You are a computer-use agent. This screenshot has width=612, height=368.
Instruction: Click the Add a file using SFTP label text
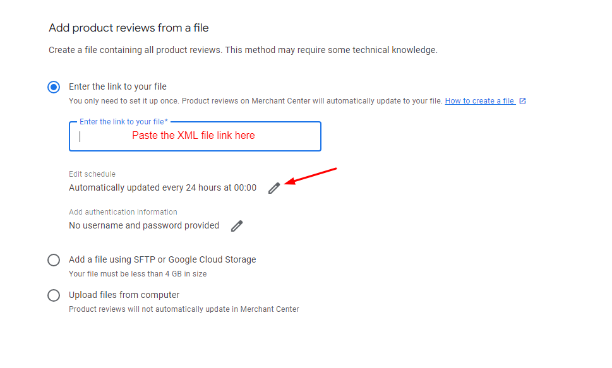click(162, 259)
